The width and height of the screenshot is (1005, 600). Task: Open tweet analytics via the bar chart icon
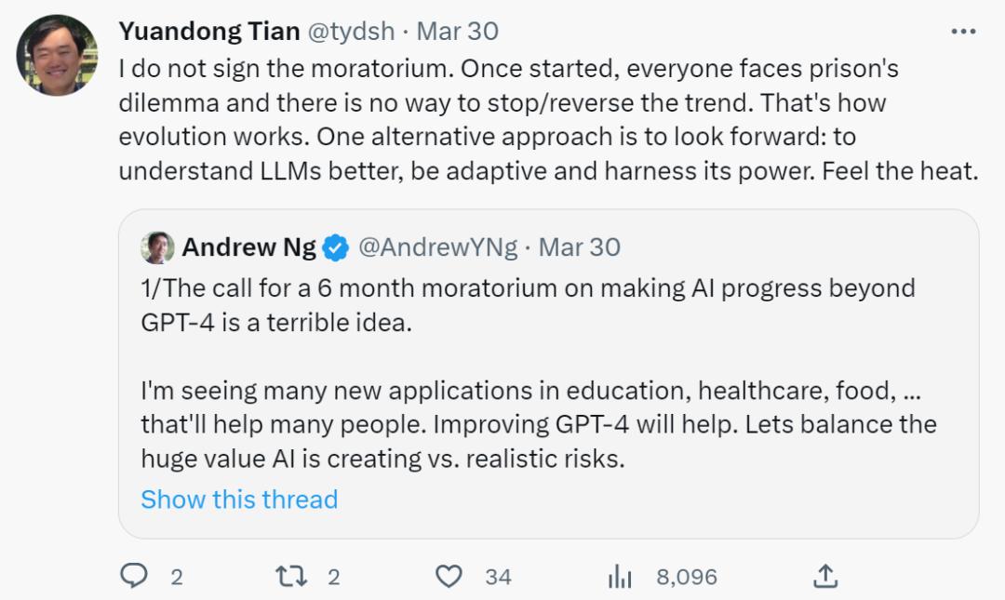pos(619,577)
